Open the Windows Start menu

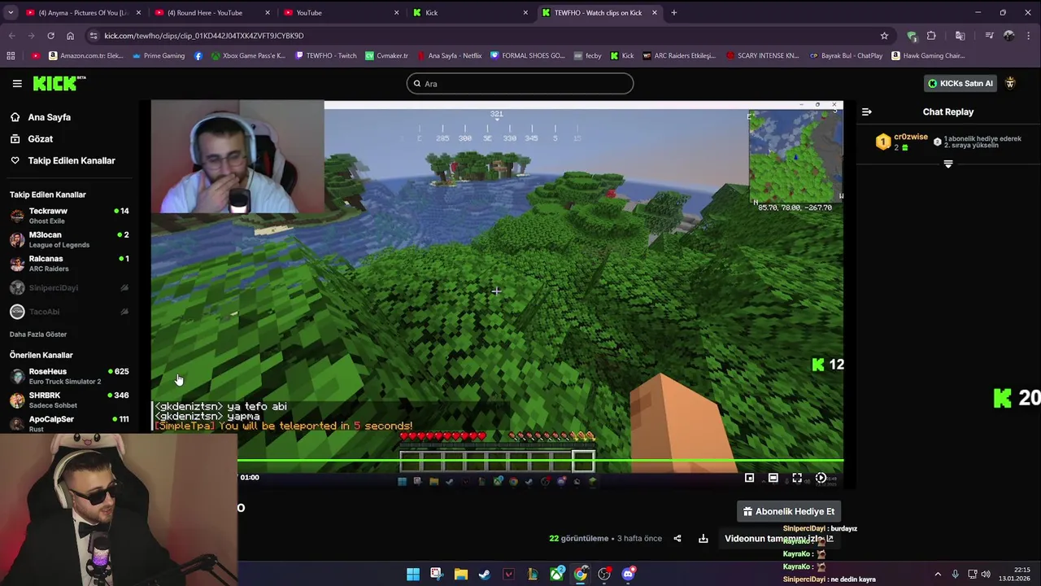click(x=413, y=574)
